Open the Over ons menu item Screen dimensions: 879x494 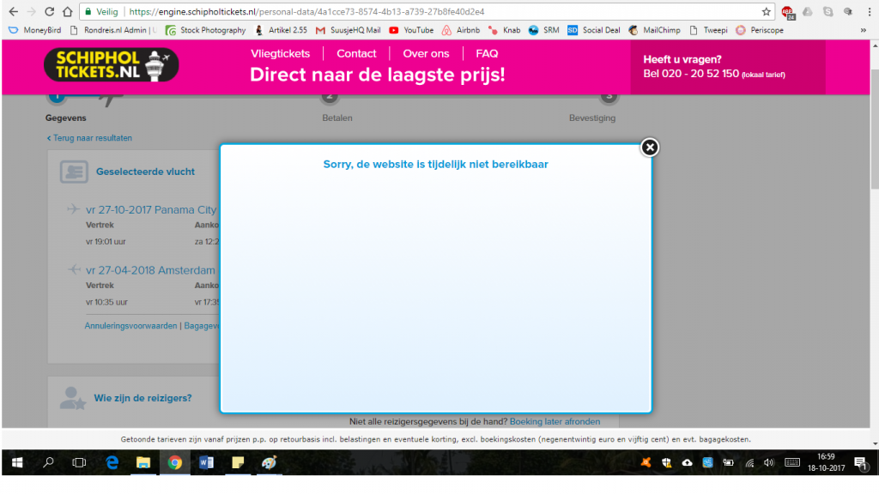(x=426, y=54)
